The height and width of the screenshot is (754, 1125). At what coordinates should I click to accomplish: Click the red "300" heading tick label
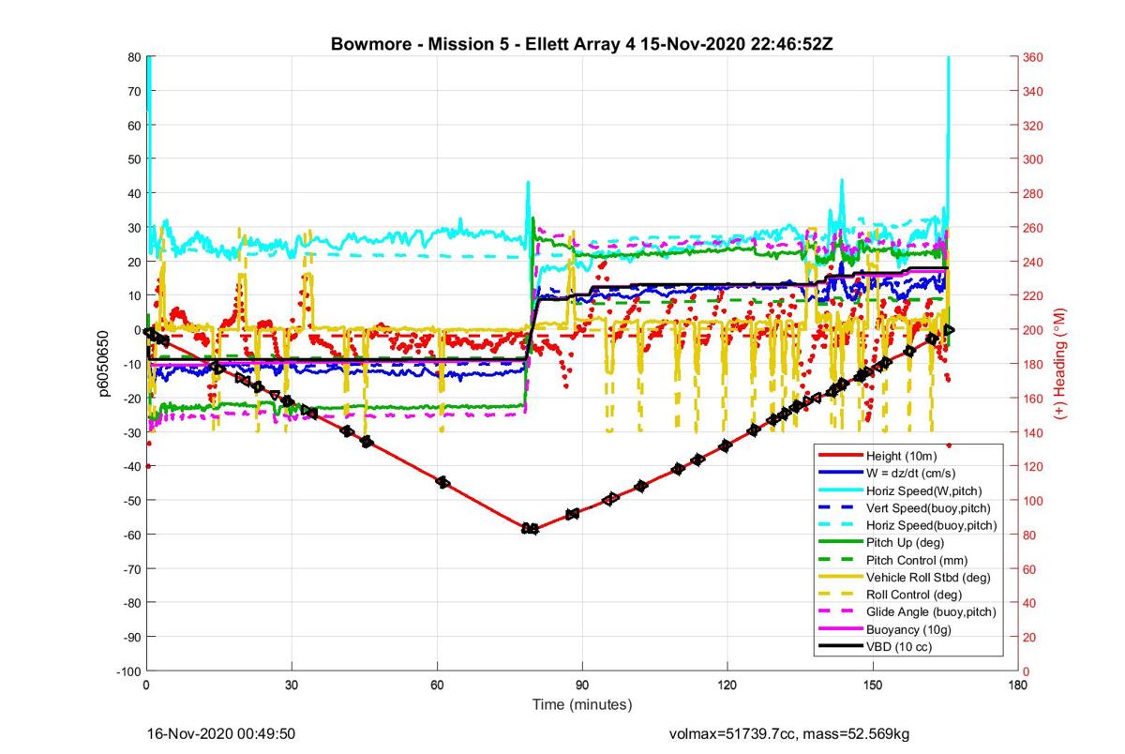[x=1034, y=159]
